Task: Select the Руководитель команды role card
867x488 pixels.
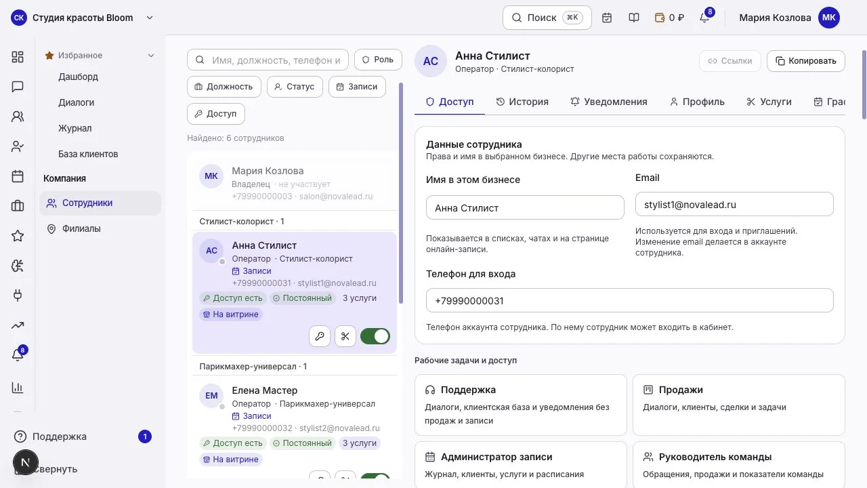Action: pos(739,465)
